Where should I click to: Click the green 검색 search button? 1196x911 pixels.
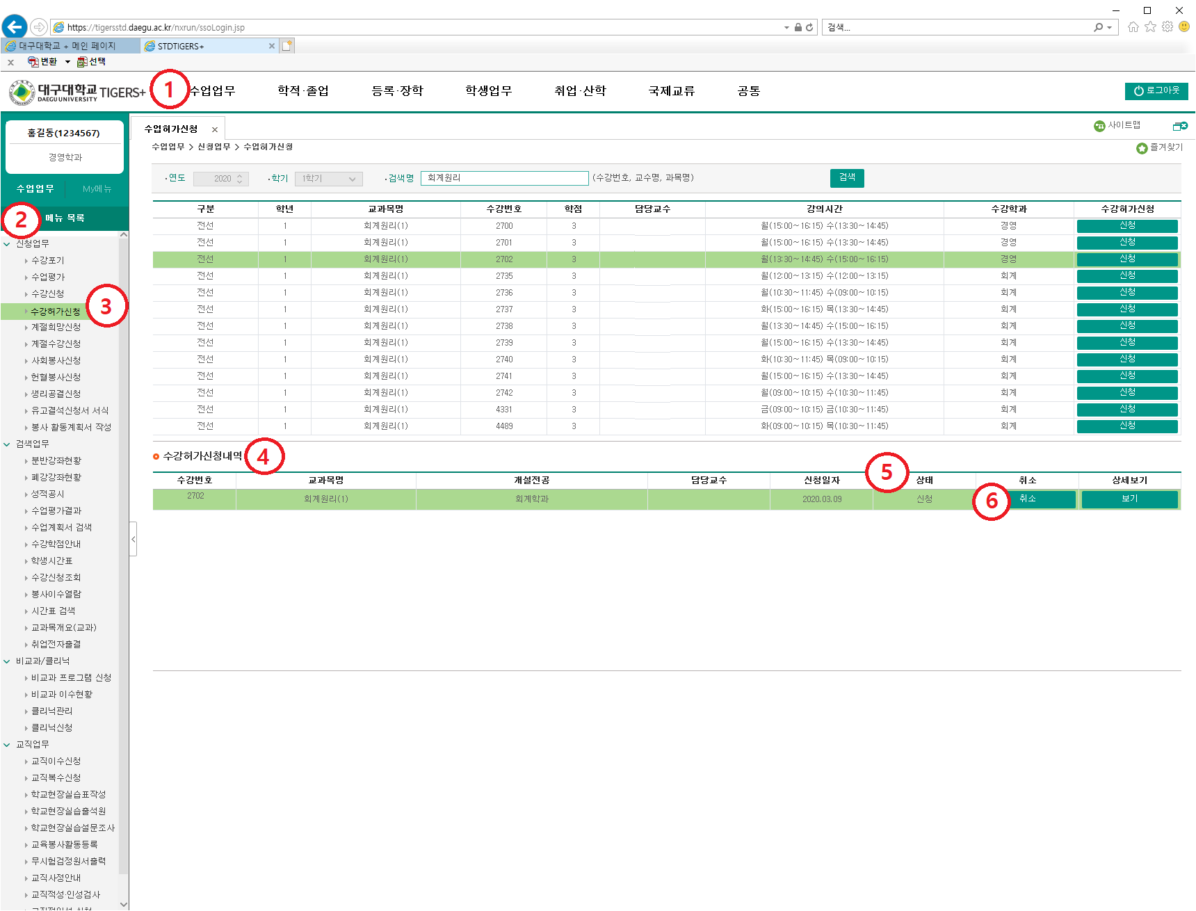(846, 178)
